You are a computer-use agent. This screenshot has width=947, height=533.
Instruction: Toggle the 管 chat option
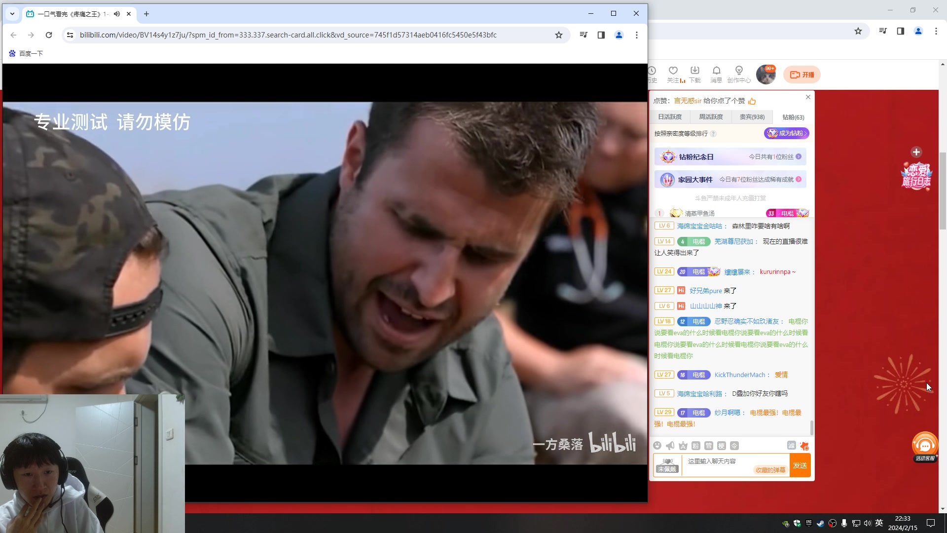709,446
